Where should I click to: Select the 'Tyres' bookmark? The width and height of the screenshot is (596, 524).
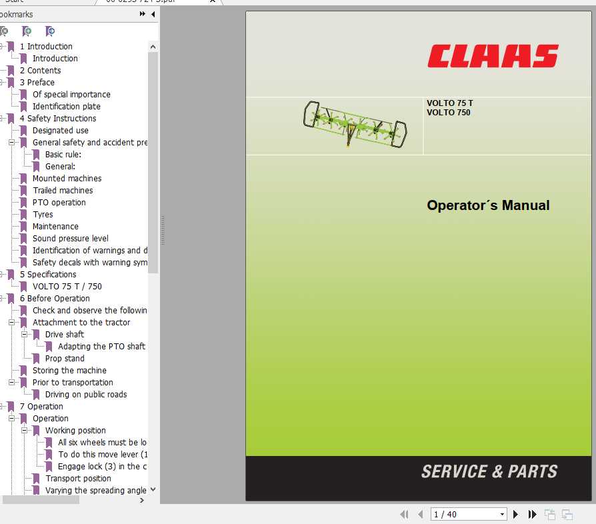tap(43, 214)
